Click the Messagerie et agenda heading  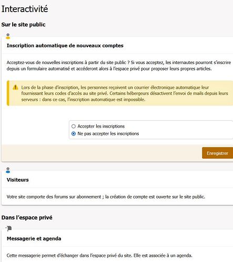34,239
